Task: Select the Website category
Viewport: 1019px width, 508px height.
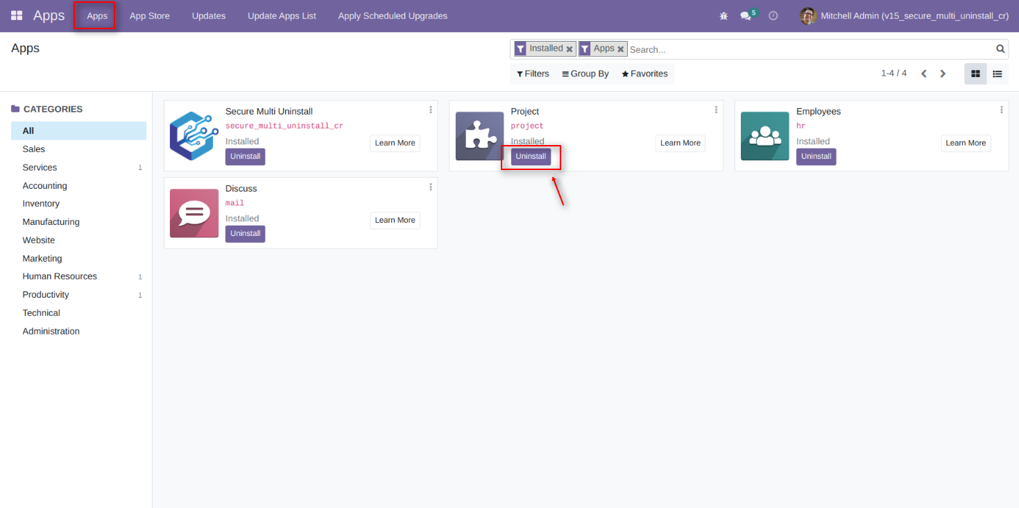Action: click(78, 240)
